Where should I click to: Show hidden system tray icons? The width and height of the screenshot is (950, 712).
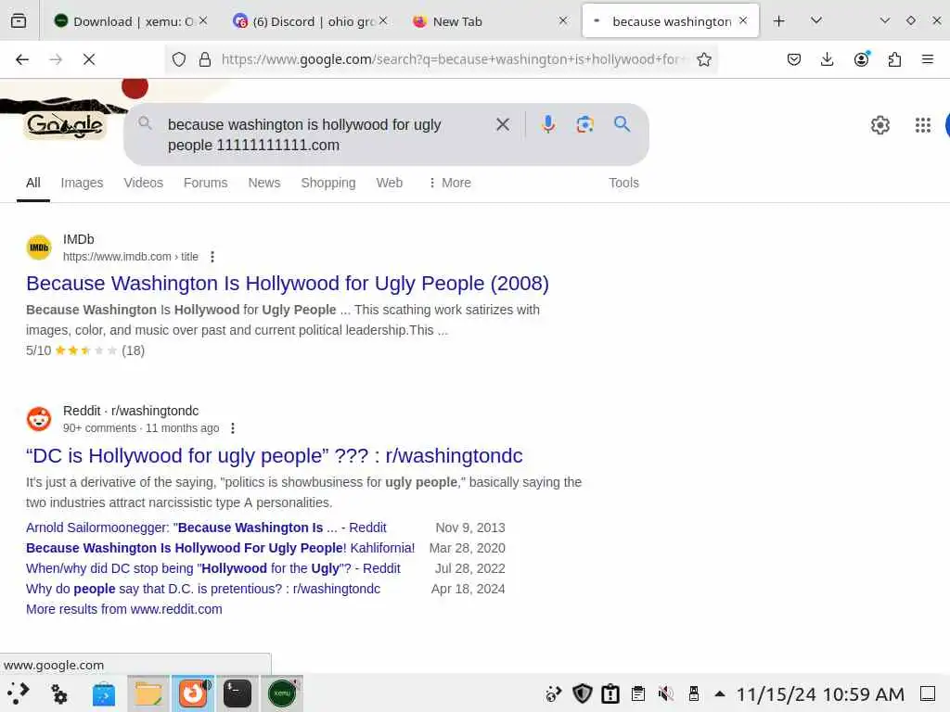(x=720, y=693)
